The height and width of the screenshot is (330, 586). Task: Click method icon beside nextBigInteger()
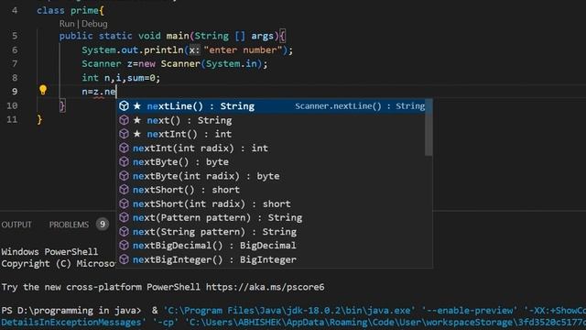click(x=125, y=259)
